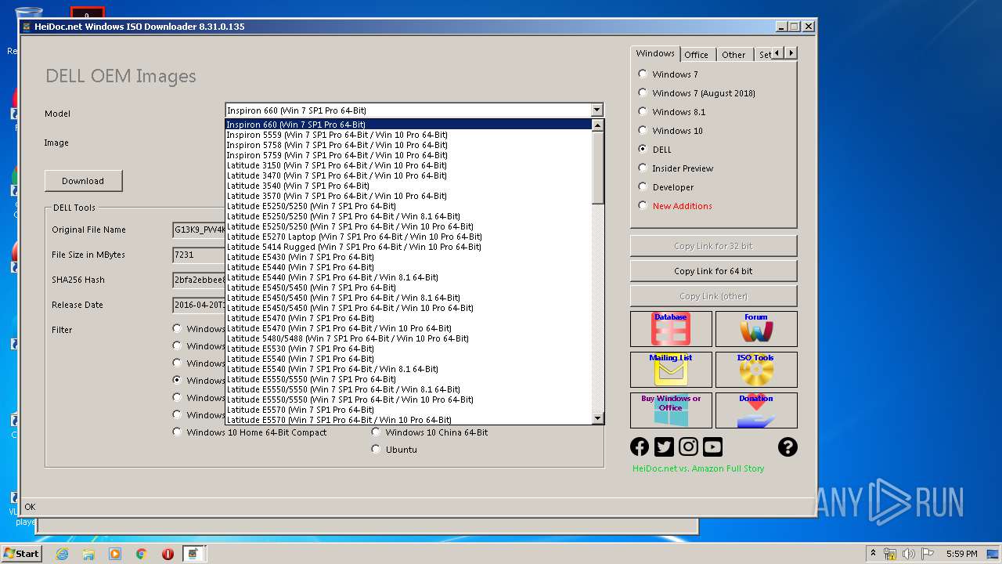Select the Windows 10 radio button
1002x564 pixels.
643,130
